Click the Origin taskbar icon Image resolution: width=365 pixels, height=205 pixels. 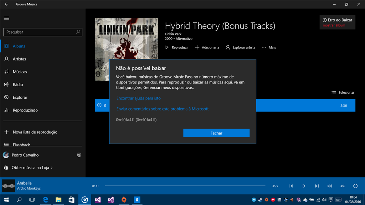coord(124,200)
